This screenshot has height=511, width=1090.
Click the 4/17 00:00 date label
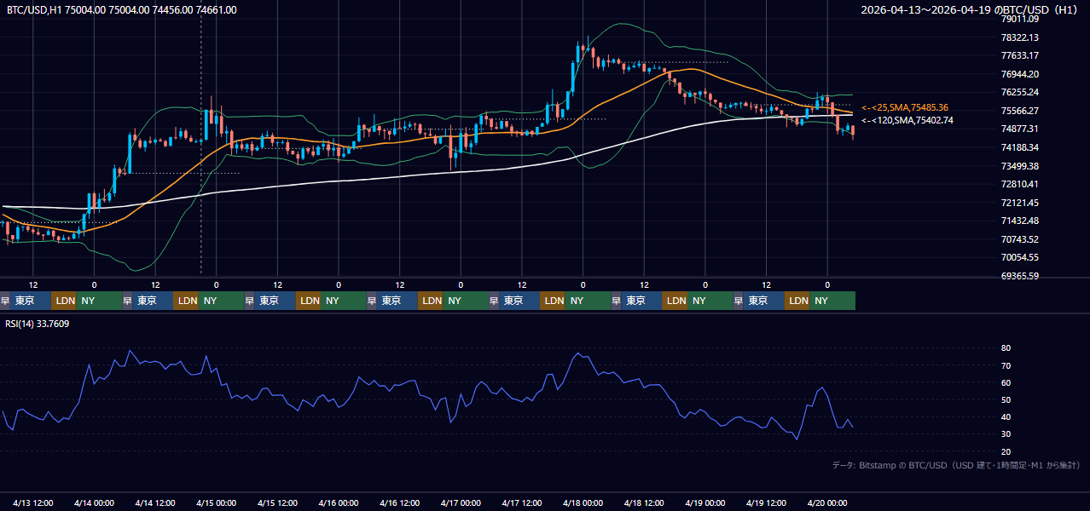(x=461, y=502)
